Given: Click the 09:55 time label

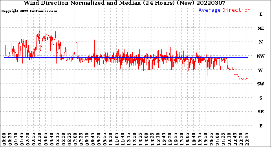Looking at the screenshot, I should pyautogui.click(x=105, y=139).
